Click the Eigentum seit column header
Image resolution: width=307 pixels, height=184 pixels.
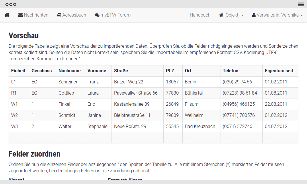coord(279,71)
